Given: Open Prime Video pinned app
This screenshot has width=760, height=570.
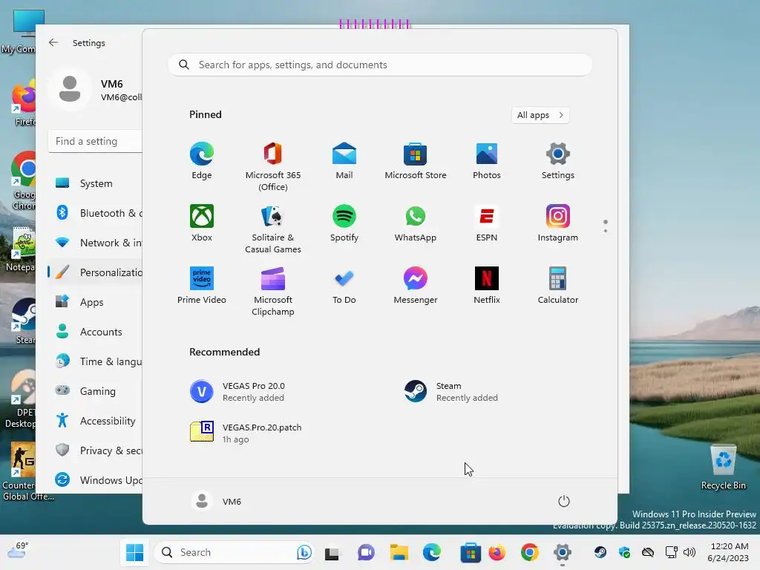Looking at the screenshot, I should 202,286.
